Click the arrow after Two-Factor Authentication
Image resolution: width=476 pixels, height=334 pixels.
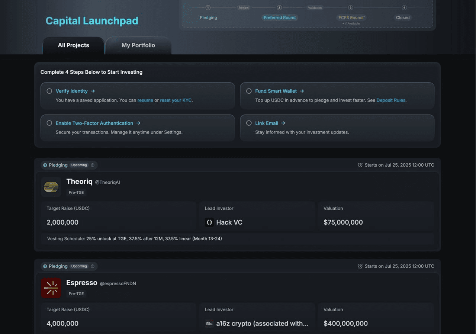tap(138, 123)
